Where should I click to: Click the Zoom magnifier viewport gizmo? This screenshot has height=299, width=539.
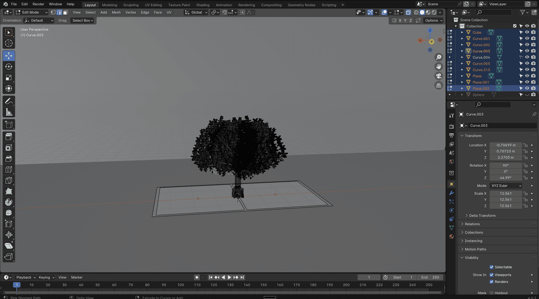coord(438,57)
